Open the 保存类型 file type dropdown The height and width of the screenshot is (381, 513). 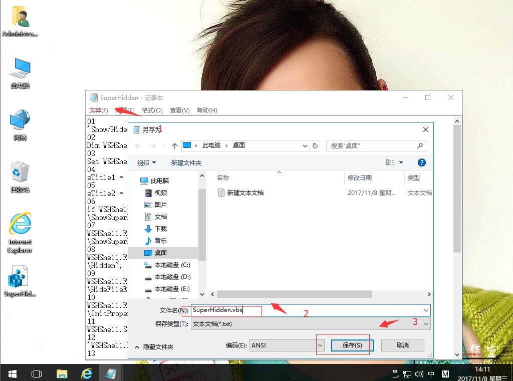(x=425, y=323)
